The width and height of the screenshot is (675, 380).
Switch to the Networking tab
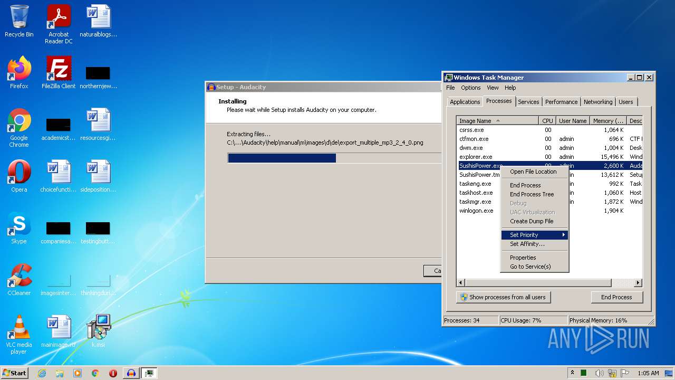(x=598, y=102)
